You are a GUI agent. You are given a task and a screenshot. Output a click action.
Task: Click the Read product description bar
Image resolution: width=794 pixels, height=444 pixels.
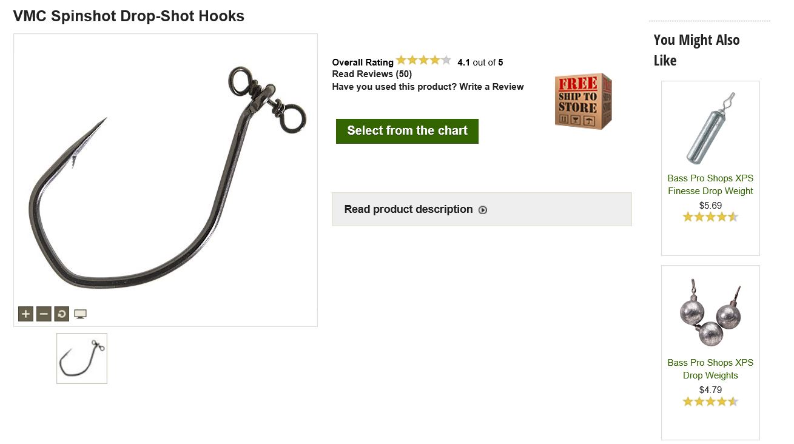pyautogui.click(x=482, y=209)
